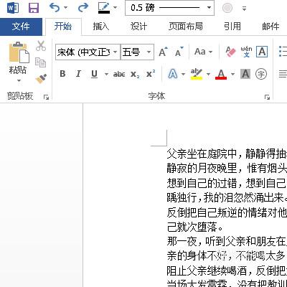Image resolution: width=287 pixels, height=287 pixels.
Task: Switch to the 邮件 tab
Action: (270, 27)
